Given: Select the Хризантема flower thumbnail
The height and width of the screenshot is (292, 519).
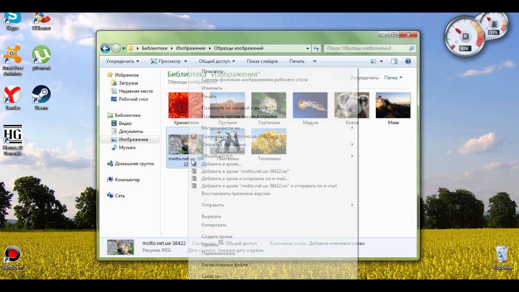Looking at the screenshot, I should (186, 105).
